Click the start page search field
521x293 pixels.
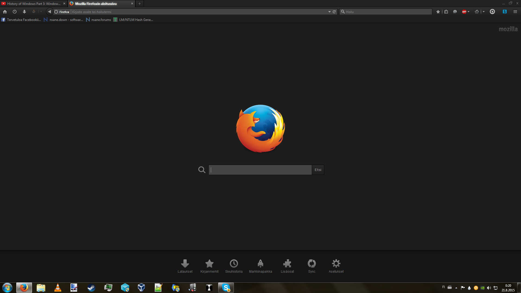point(260,170)
